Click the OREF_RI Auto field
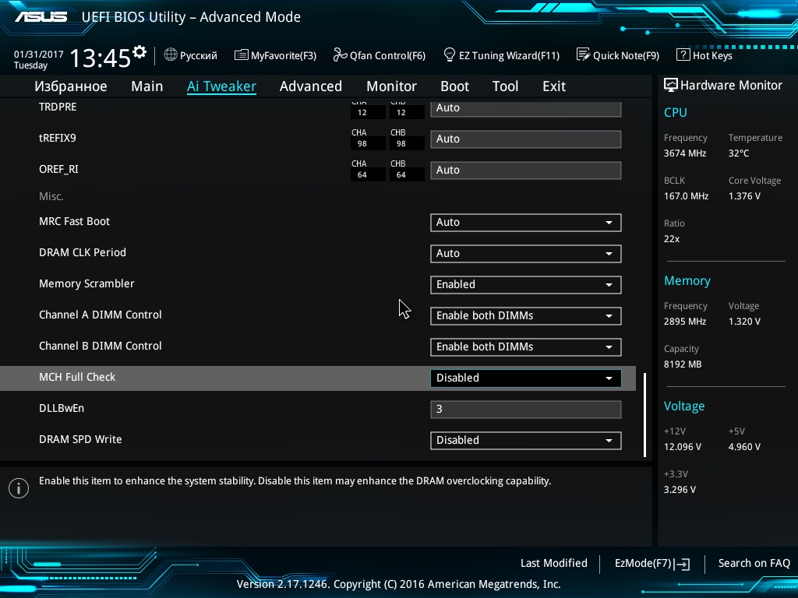The image size is (798, 598). click(x=526, y=171)
